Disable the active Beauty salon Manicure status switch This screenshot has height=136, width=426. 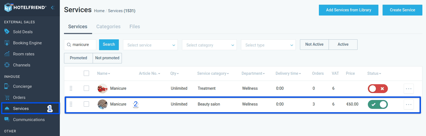378,104
